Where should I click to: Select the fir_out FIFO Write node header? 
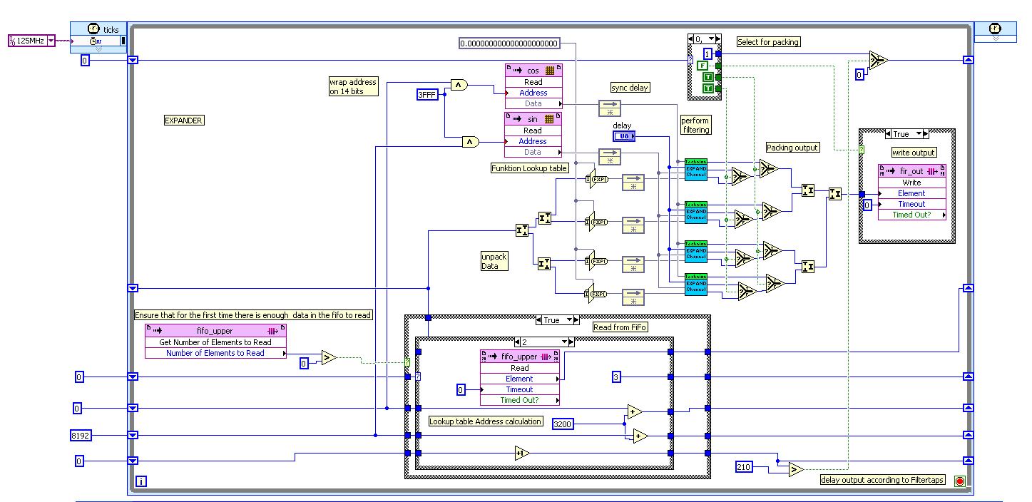click(911, 171)
